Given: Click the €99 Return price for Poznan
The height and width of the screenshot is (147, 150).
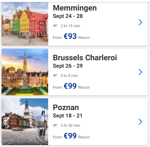Looking at the screenshot, I should click(x=77, y=136).
